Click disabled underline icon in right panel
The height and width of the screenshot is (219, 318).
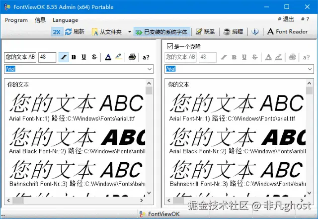[x=244, y=57]
